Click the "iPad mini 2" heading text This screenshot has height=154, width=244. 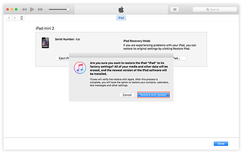click(x=45, y=29)
